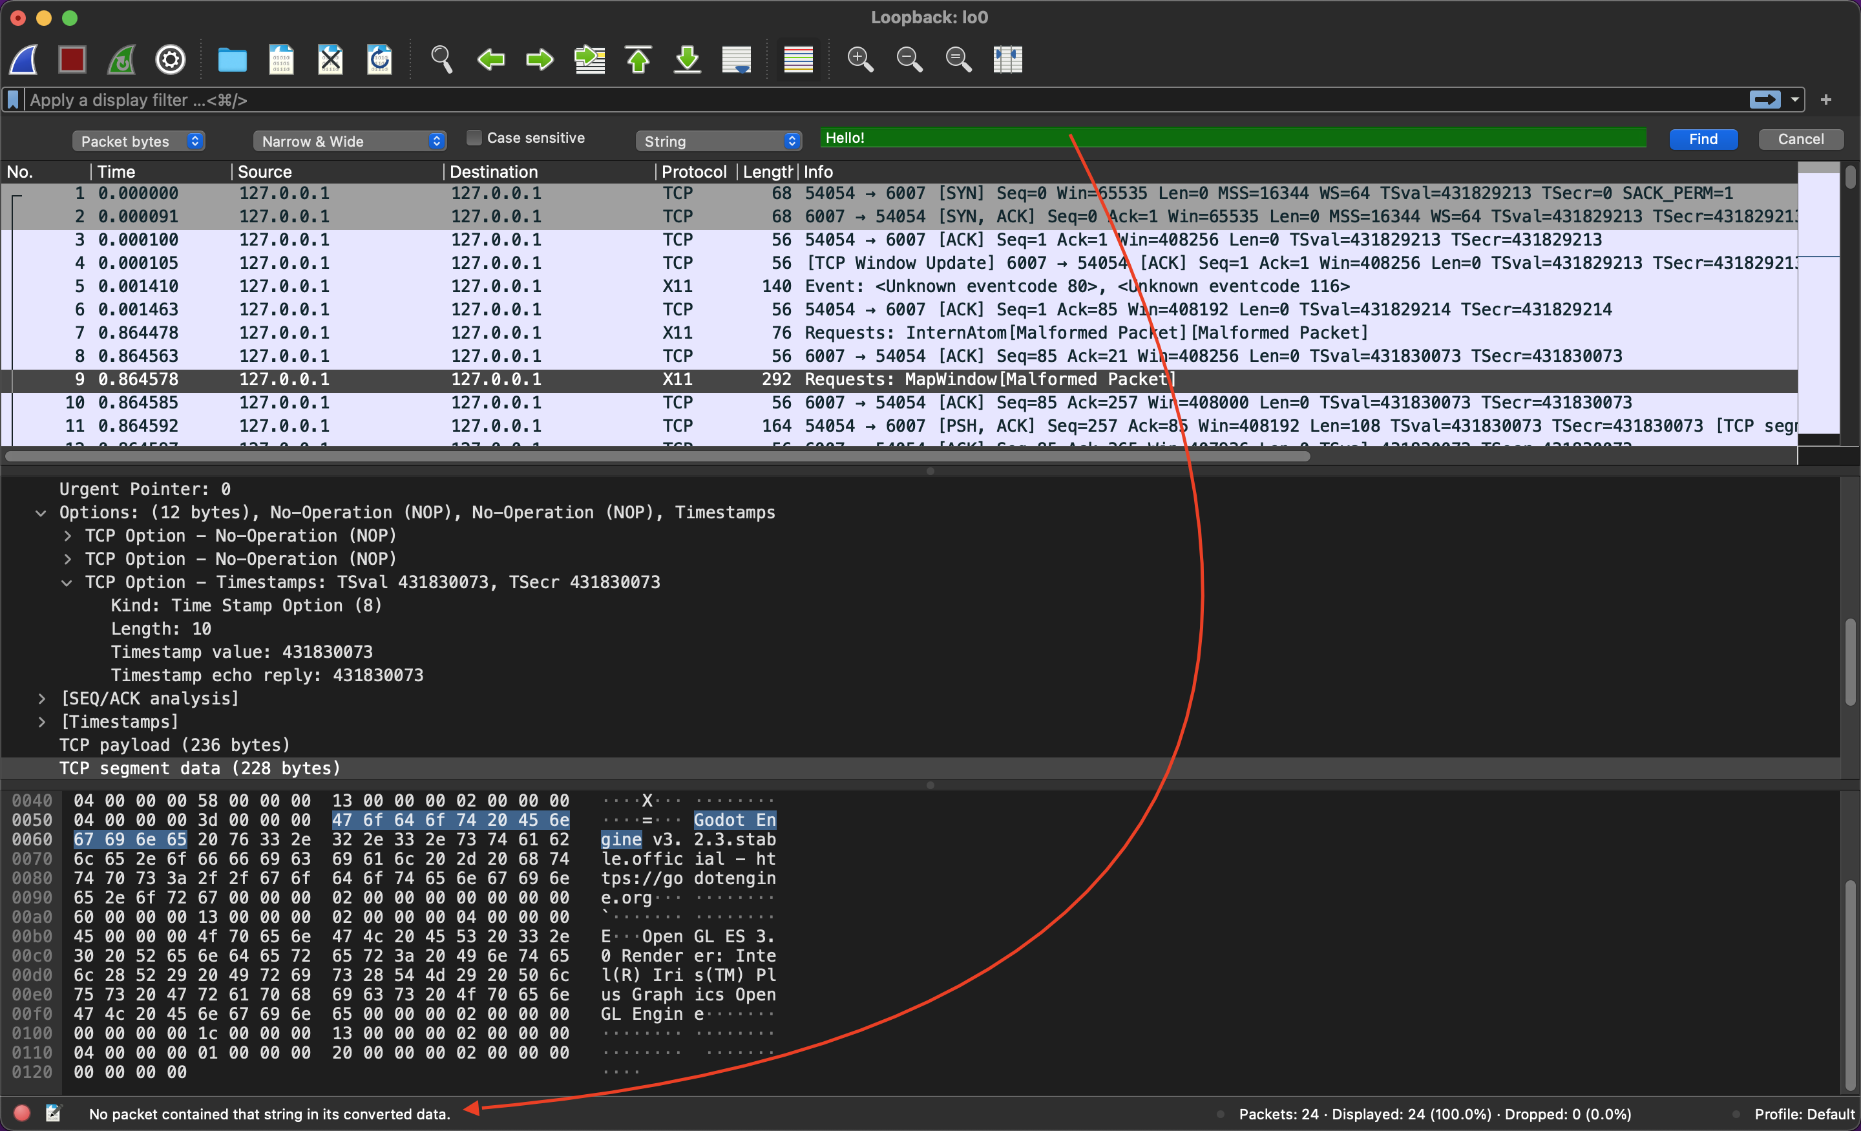This screenshot has width=1861, height=1131.
Task: Open the Packet bytes search scope dropdown
Action: pyautogui.click(x=139, y=140)
